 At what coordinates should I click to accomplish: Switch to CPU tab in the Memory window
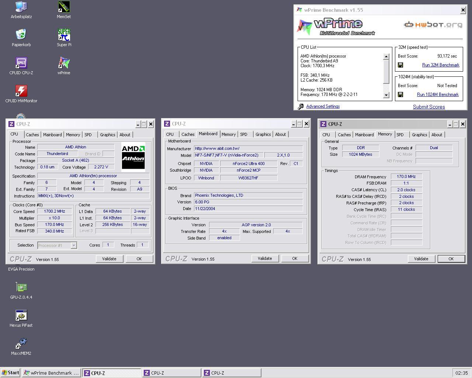tap(326, 135)
